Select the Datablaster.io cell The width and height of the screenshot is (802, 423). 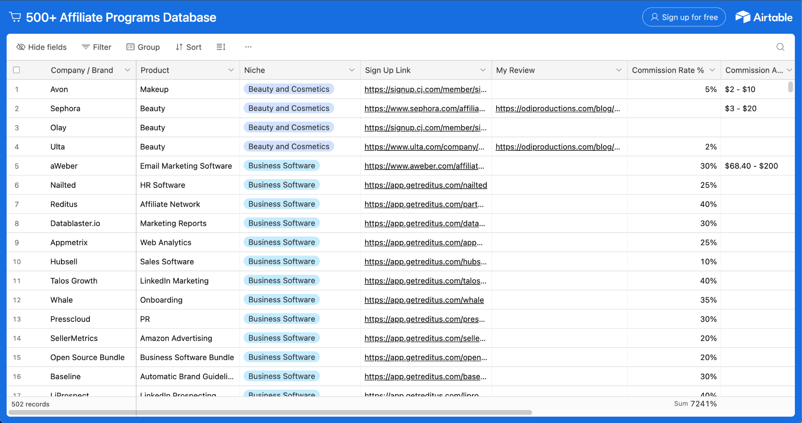(92, 223)
